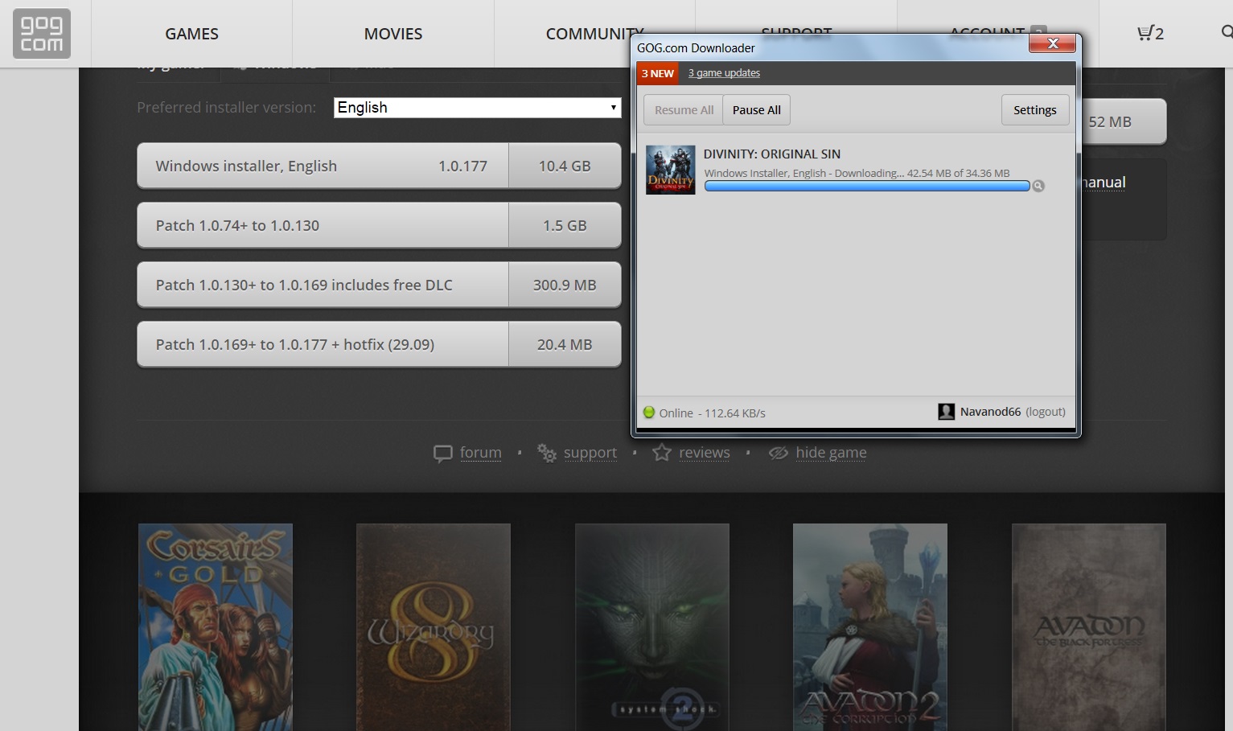Click the reviews star icon
Viewport: 1233px width, 731px height.
tap(662, 453)
